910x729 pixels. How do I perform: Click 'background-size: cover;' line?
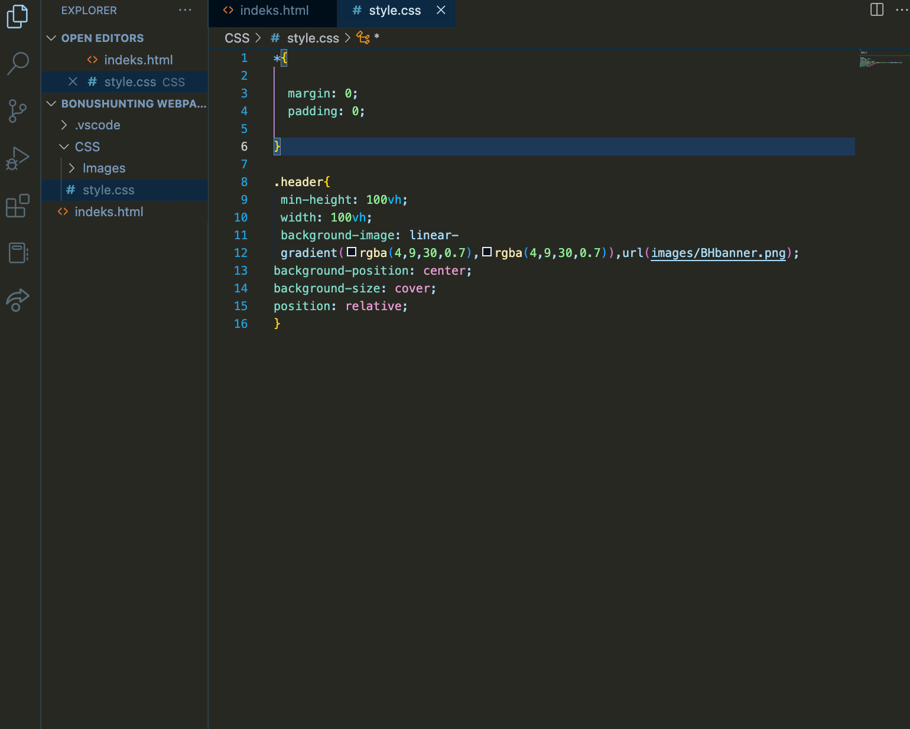[355, 288]
